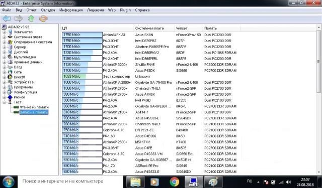Expand the DirectX tree node

(4, 77)
